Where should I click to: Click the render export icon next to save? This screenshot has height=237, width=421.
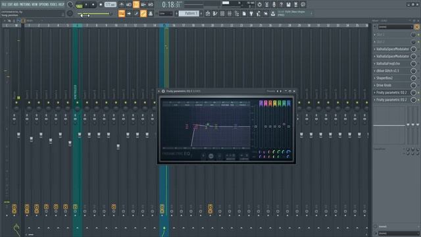click(x=295, y=5)
